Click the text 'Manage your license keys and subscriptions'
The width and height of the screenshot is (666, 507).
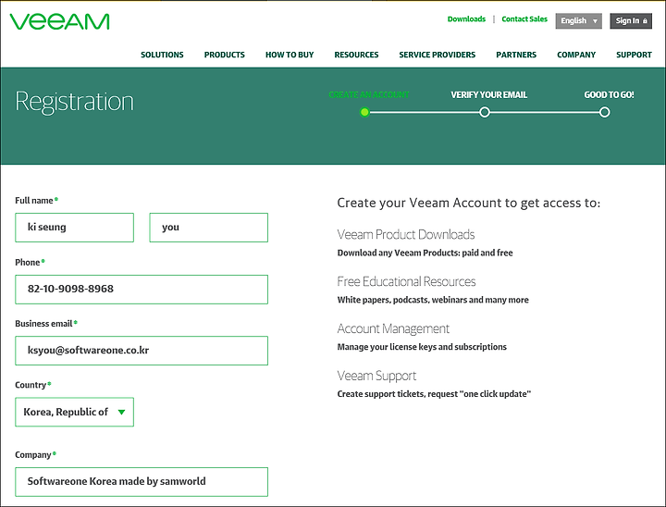[422, 347]
